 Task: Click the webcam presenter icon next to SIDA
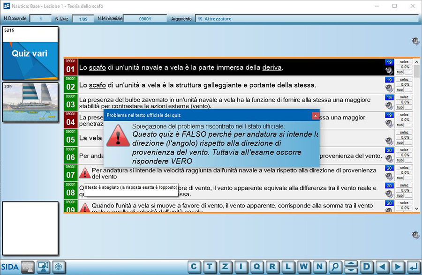pyautogui.click(x=44, y=267)
